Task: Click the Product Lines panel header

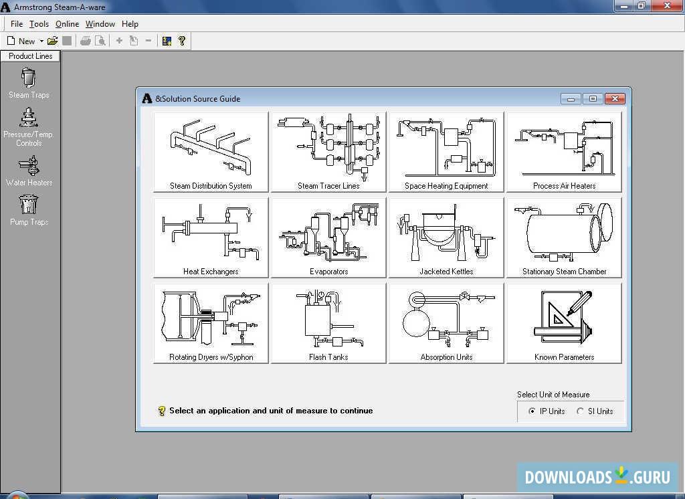Action: click(30, 56)
